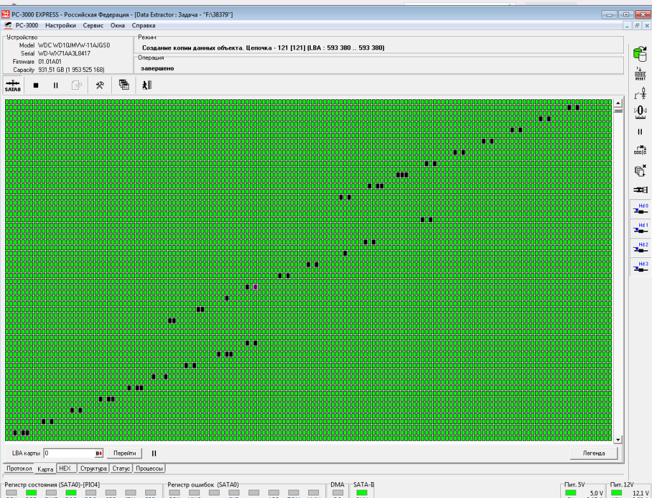Click the walking man exit icon
Viewport: 652px width, 498px height.
point(147,85)
